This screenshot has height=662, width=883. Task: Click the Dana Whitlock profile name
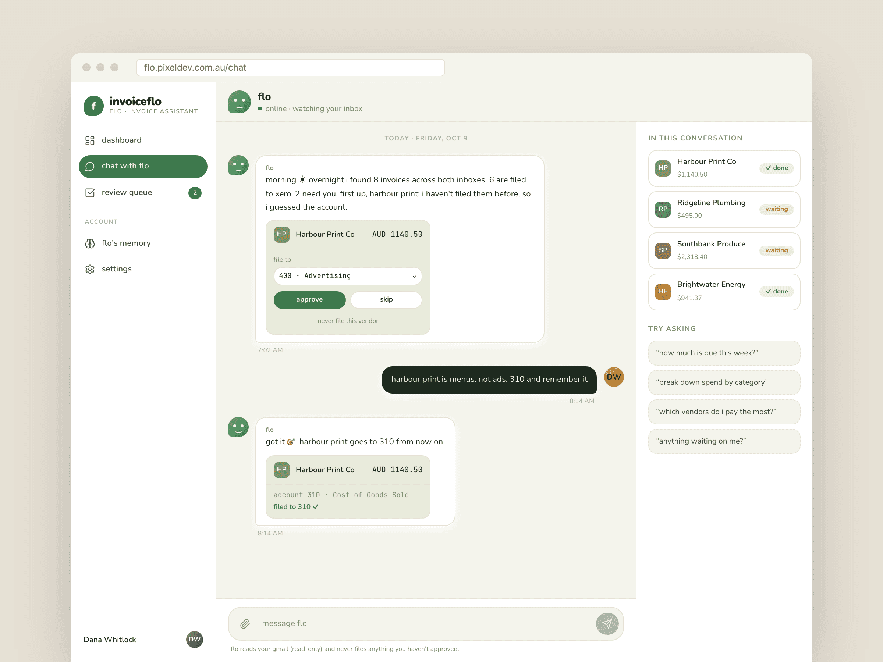110,640
